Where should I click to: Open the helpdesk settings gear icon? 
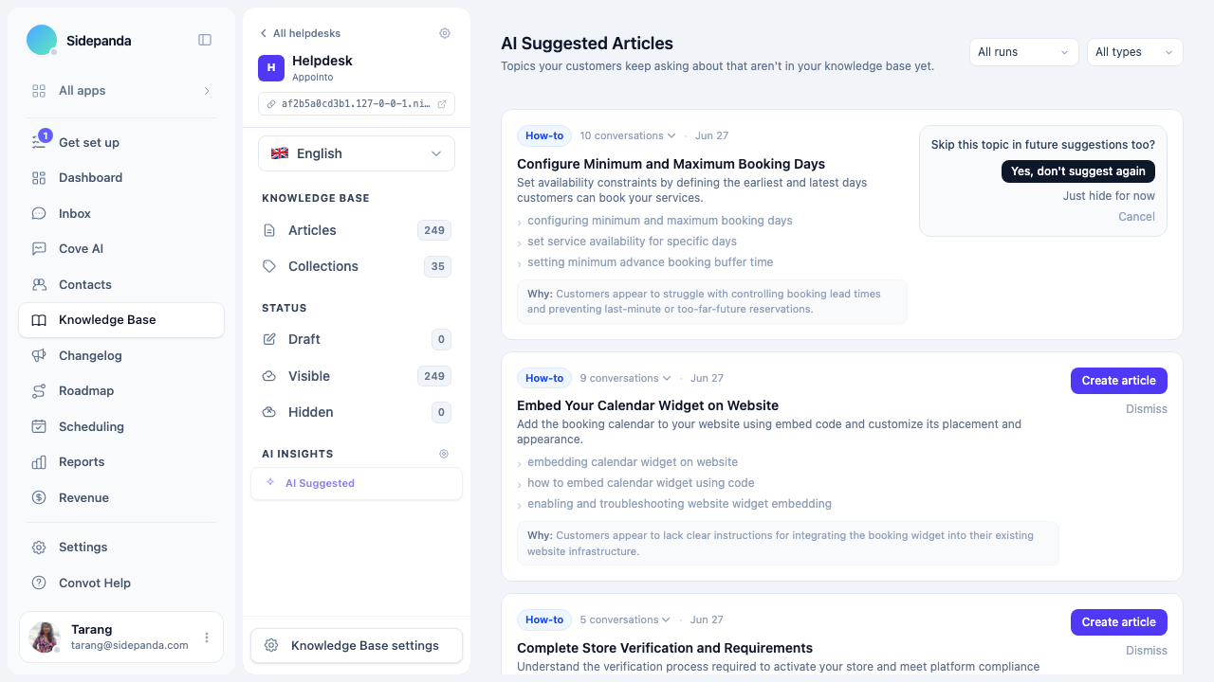(x=445, y=33)
